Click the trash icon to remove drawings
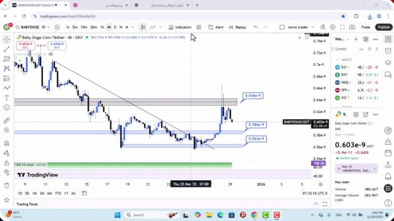394x221 pixels. (x=6, y=185)
